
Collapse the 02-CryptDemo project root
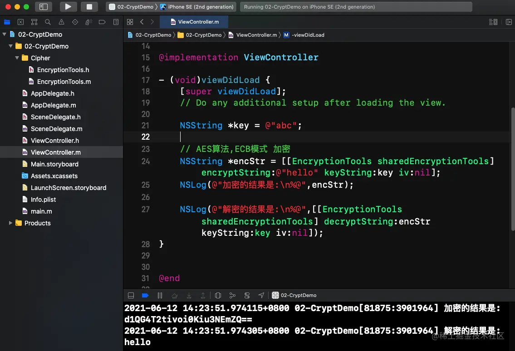point(4,34)
